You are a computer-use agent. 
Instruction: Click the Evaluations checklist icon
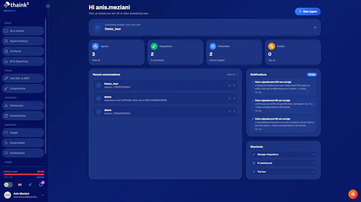6,153
